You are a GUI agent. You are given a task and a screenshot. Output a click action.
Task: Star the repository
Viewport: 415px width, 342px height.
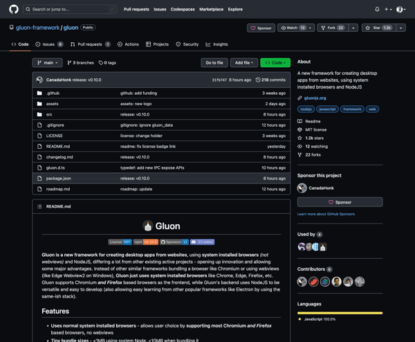pyautogui.click(x=379, y=28)
